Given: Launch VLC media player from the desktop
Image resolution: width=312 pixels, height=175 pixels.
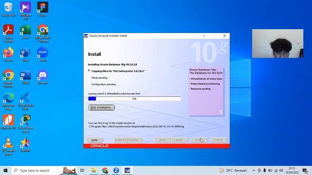Looking at the screenshot, I should (8, 146).
